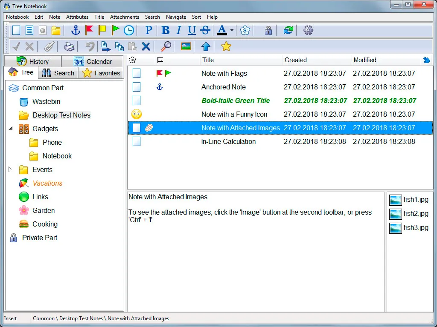Open the fish2.jpg attachment thumbnail
Viewport: 437px width, 327px height.
pyautogui.click(x=395, y=214)
